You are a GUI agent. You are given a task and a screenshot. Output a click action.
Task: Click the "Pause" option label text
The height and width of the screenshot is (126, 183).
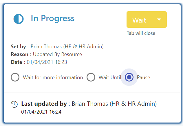coord(143,77)
